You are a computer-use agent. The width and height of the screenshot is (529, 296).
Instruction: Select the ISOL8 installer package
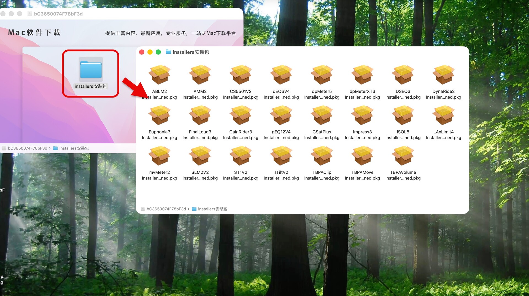pos(403,115)
